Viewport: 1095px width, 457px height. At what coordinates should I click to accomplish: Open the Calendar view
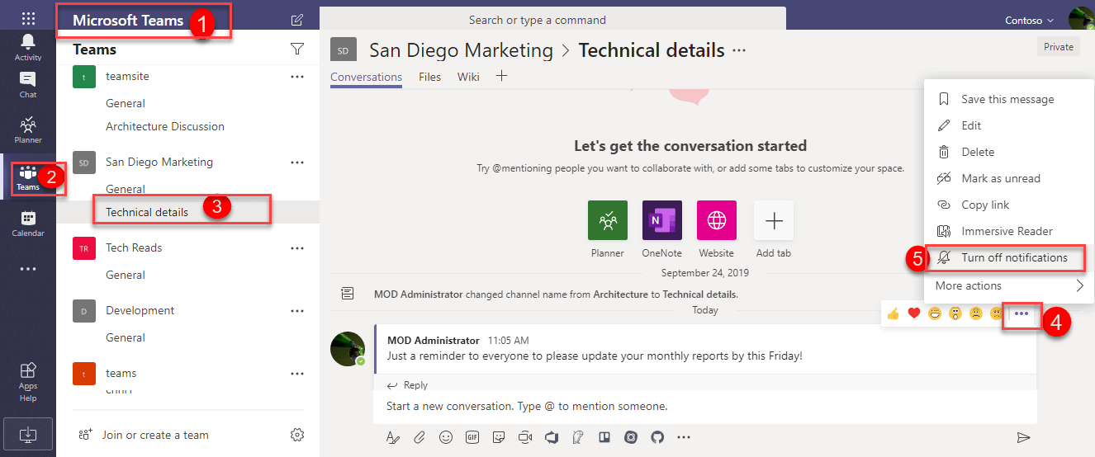click(x=28, y=223)
